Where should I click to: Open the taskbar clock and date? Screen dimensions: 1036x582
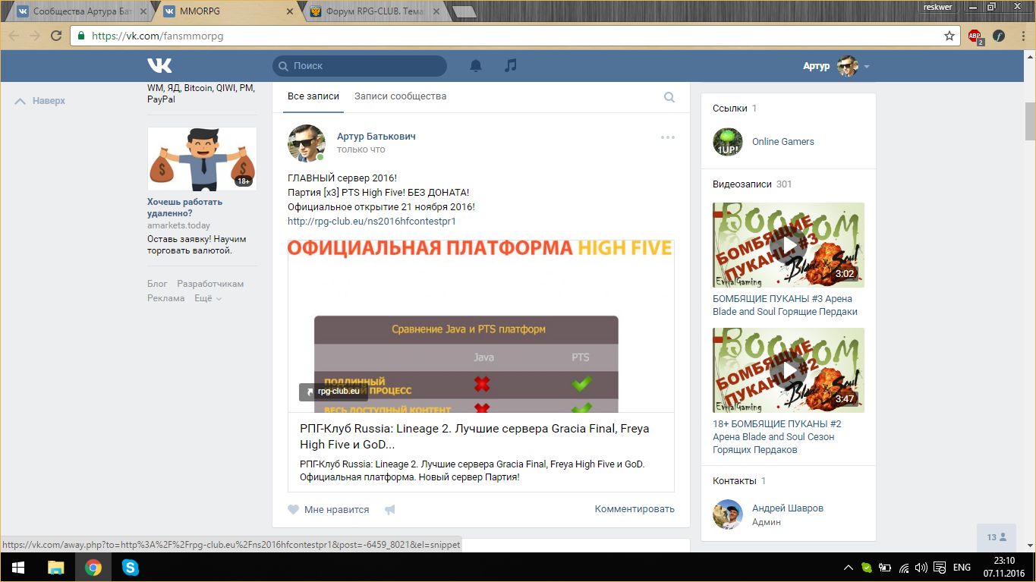point(1004,567)
